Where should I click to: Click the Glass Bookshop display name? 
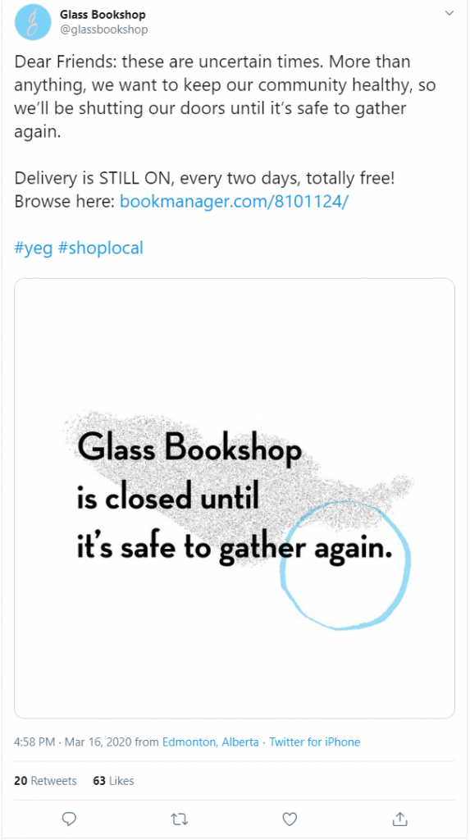click(x=103, y=15)
